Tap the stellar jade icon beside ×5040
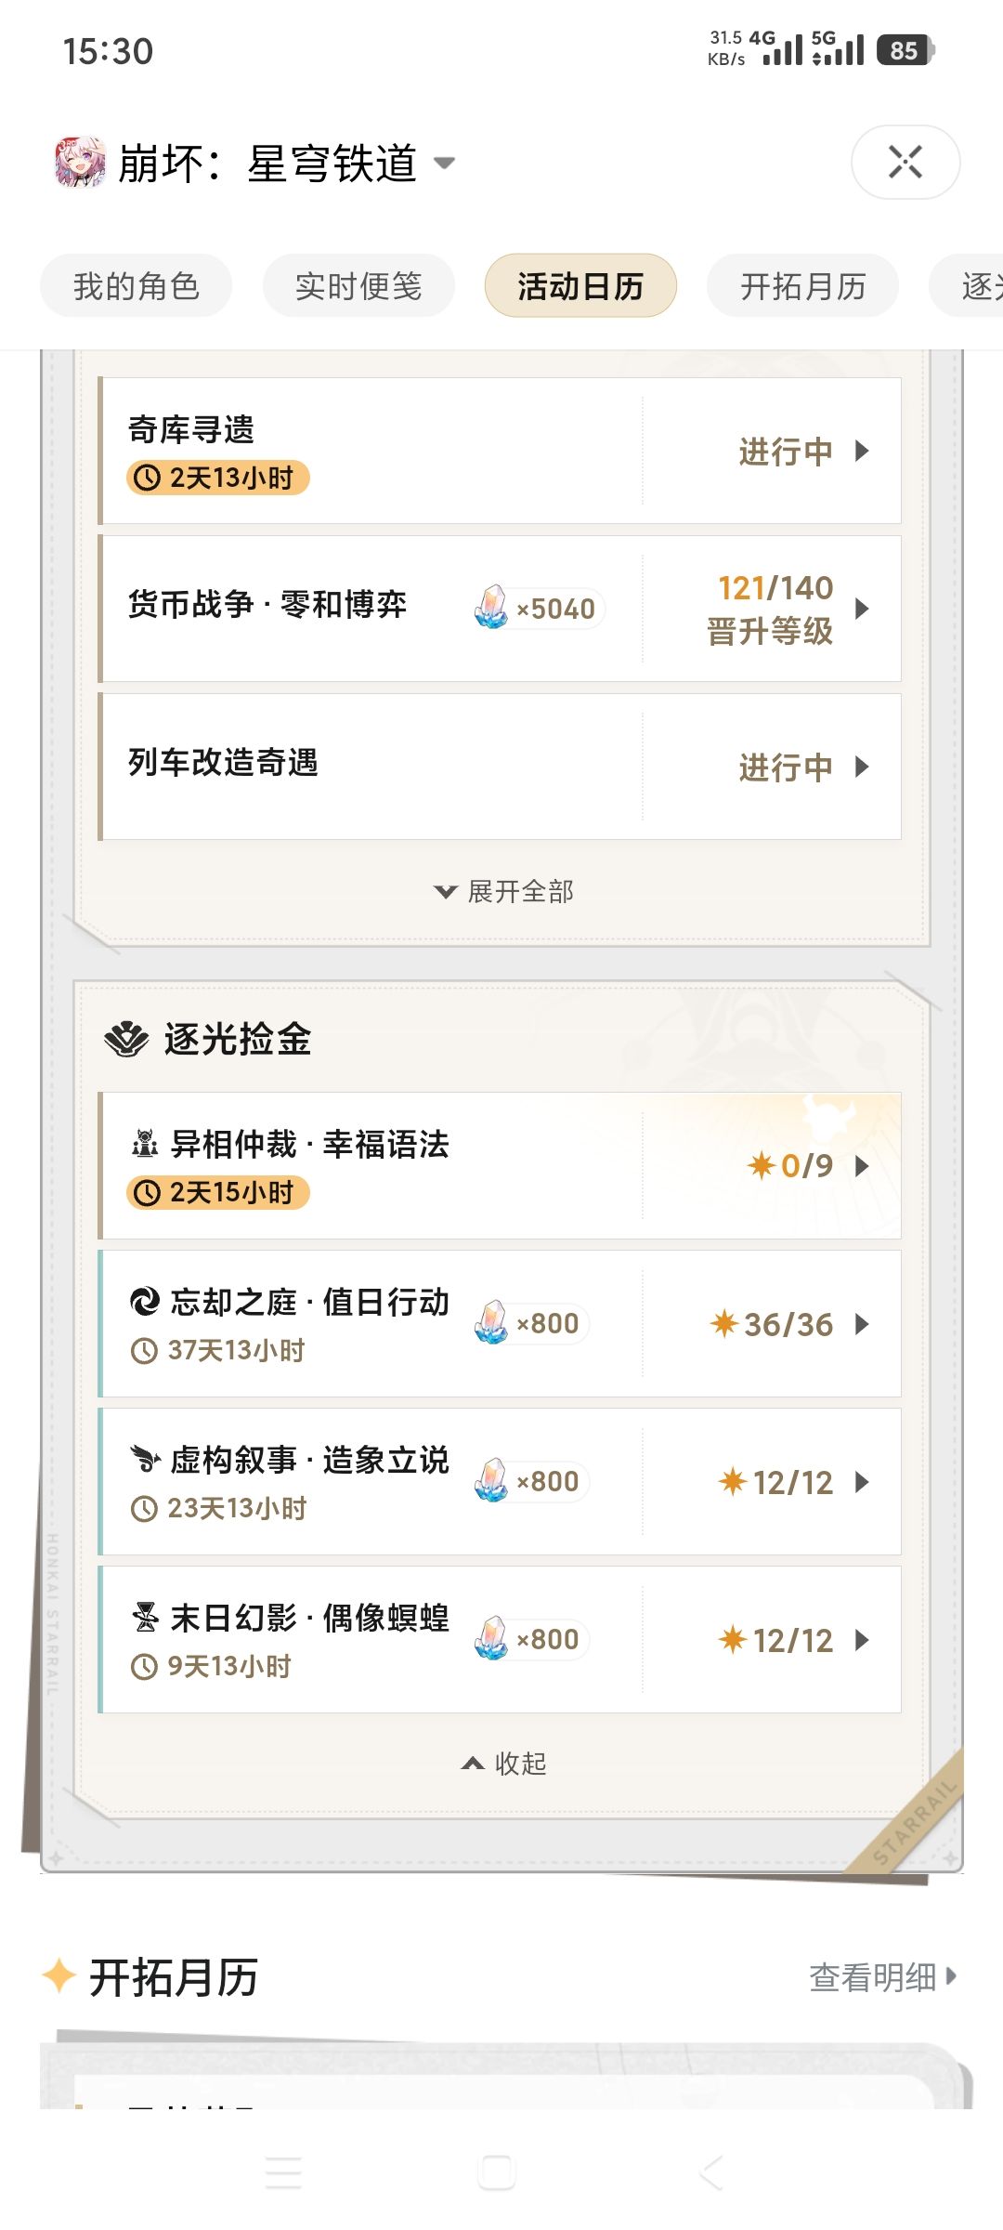Screen dimensions: 1003x2230 click(x=491, y=608)
